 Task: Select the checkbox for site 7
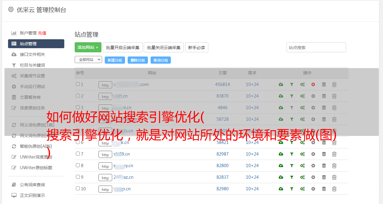[78, 154]
